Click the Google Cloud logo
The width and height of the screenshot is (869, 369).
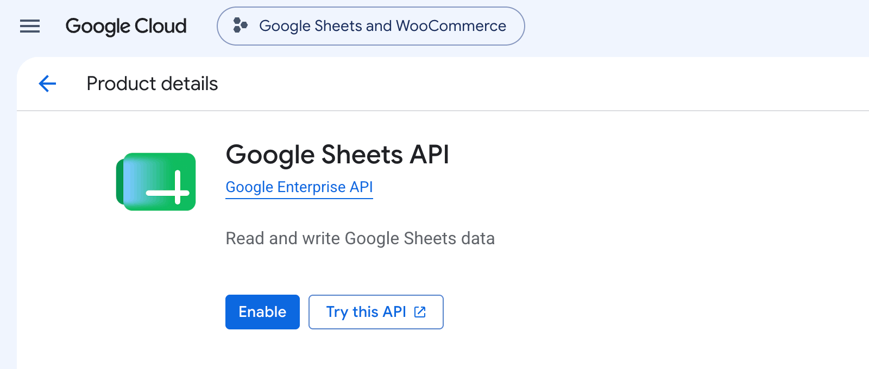(126, 26)
